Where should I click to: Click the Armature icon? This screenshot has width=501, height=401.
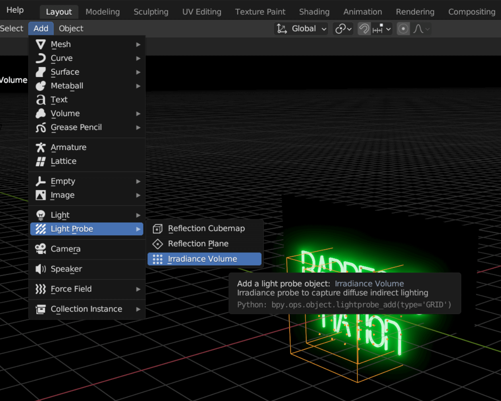pos(41,147)
